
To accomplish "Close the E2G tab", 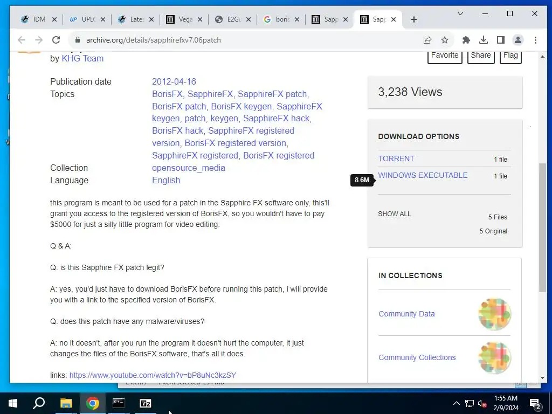I will coord(249,20).
